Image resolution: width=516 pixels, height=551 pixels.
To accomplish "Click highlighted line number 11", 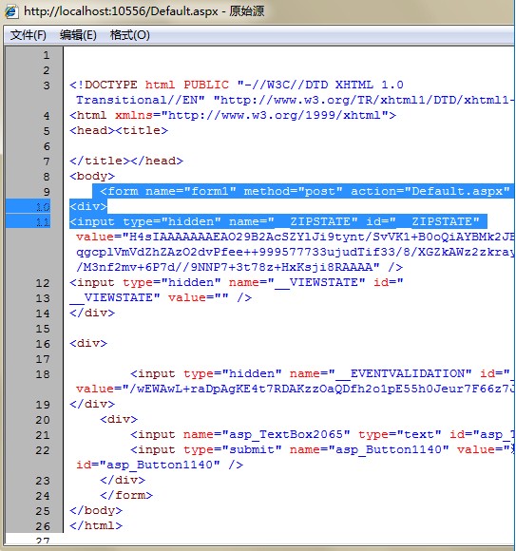I will click(43, 222).
